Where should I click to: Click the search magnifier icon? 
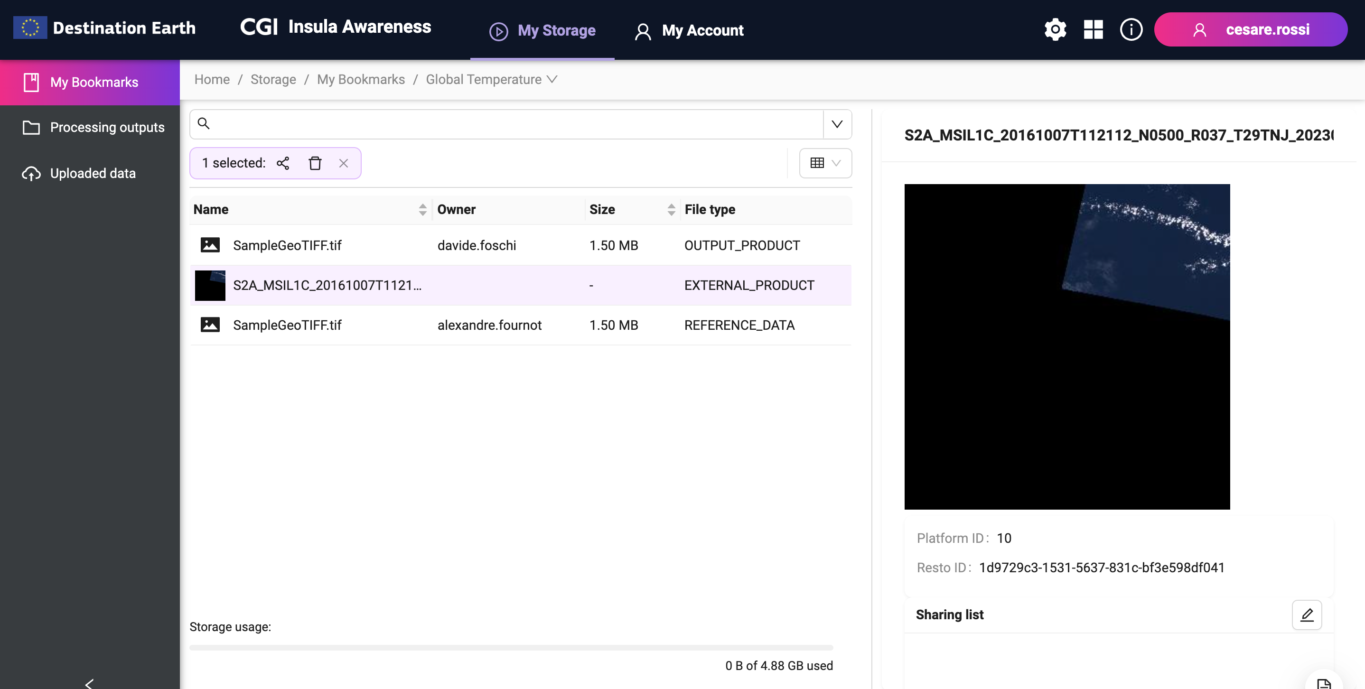pos(204,123)
